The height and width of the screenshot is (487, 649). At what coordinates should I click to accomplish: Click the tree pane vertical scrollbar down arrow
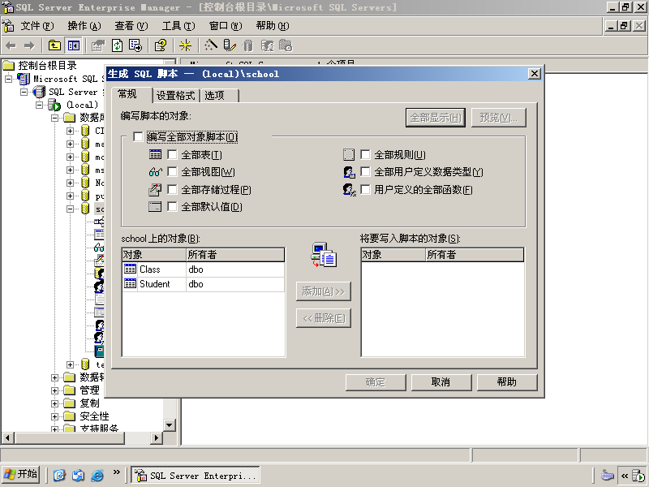[x=170, y=425]
